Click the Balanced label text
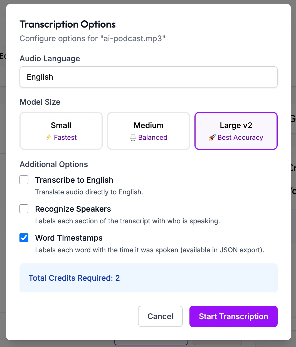This screenshot has width=296, height=347. point(152,137)
